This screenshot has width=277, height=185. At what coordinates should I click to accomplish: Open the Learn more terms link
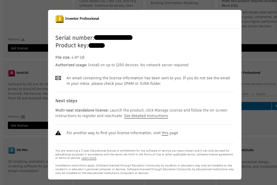[89, 158]
